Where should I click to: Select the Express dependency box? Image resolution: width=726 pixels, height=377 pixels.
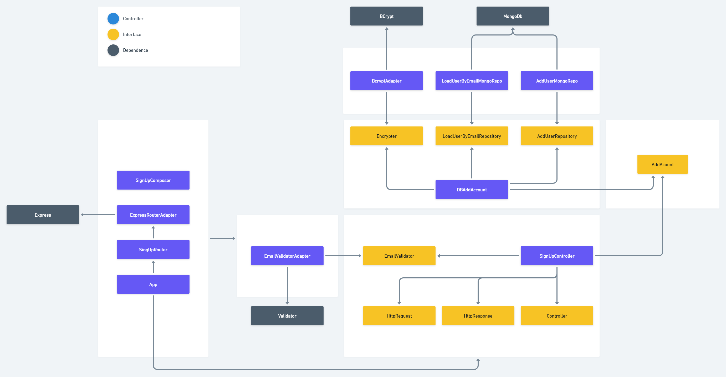click(43, 215)
